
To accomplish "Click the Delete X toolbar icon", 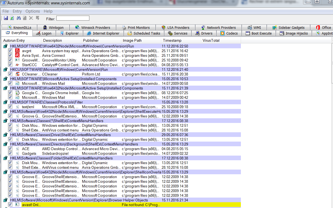I will coord(31,18).
